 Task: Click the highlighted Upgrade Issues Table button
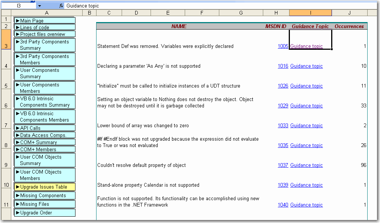click(44, 187)
